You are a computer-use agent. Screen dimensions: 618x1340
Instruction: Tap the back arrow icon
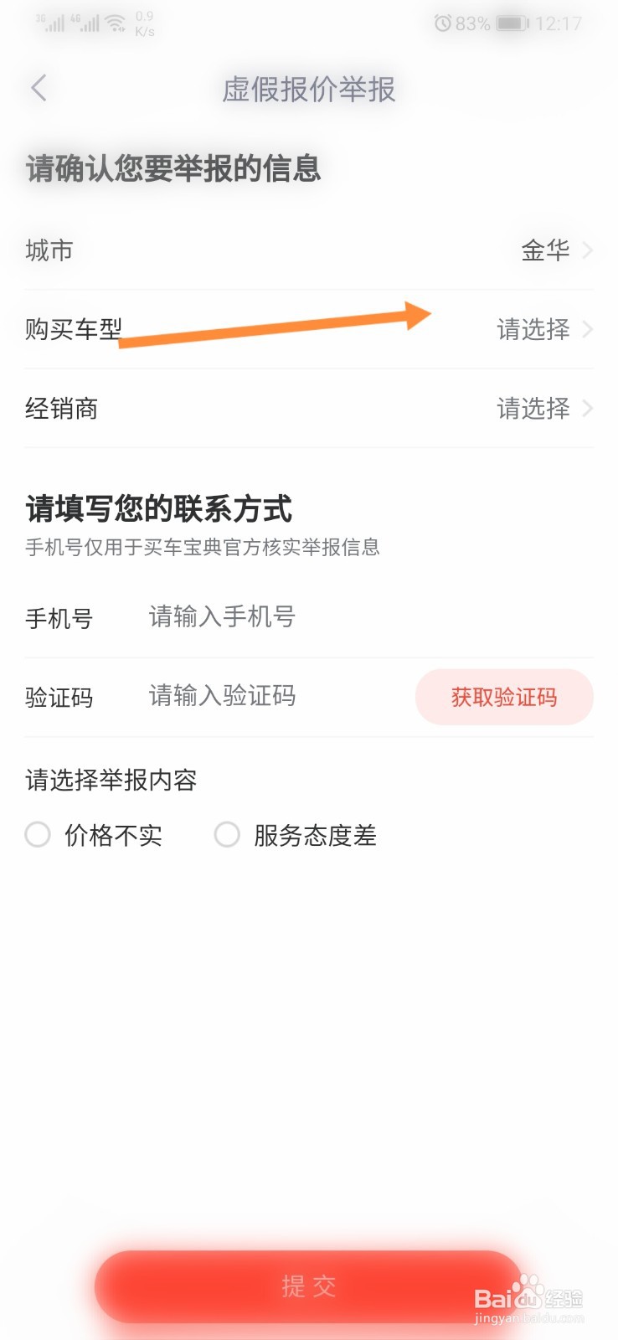click(x=39, y=88)
